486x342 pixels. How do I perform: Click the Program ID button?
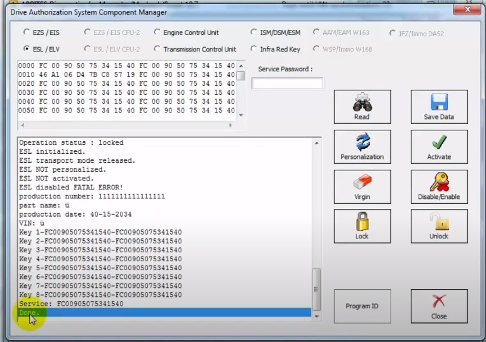362,306
